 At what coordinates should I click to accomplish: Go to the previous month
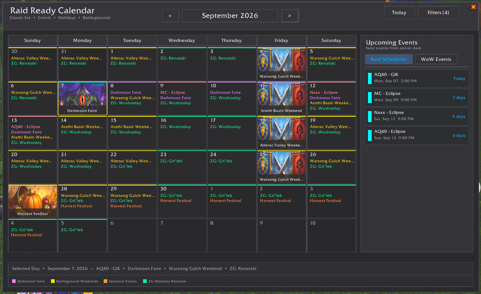(170, 16)
